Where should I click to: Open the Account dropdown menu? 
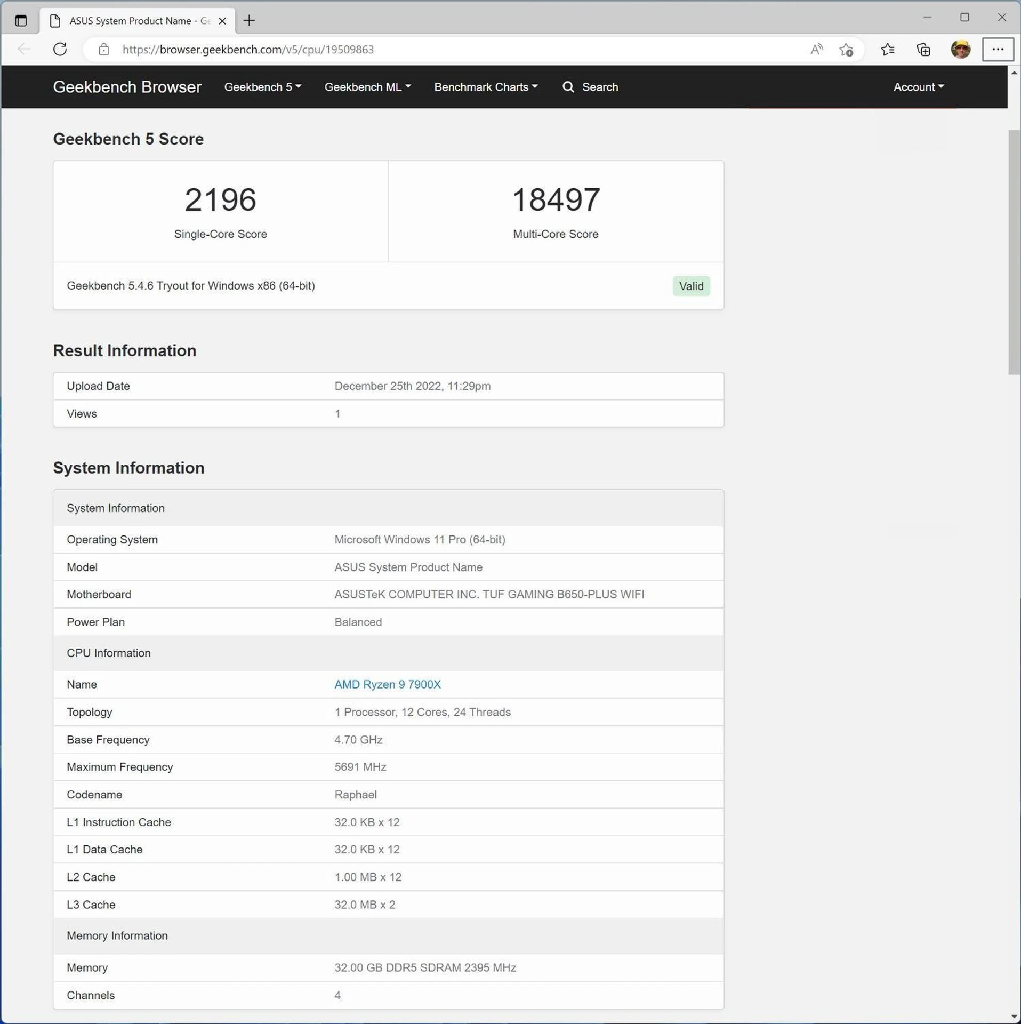click(x=918, y=87)
